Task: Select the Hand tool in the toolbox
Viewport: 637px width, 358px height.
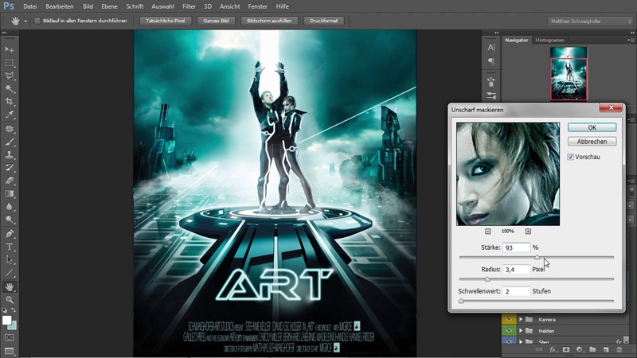Action: point(9,287)
